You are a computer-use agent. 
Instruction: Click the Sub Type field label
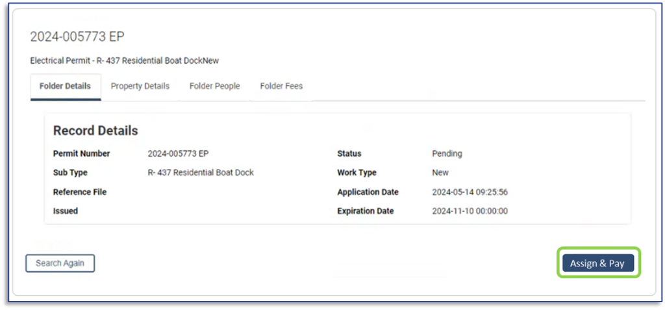point(70,173)
